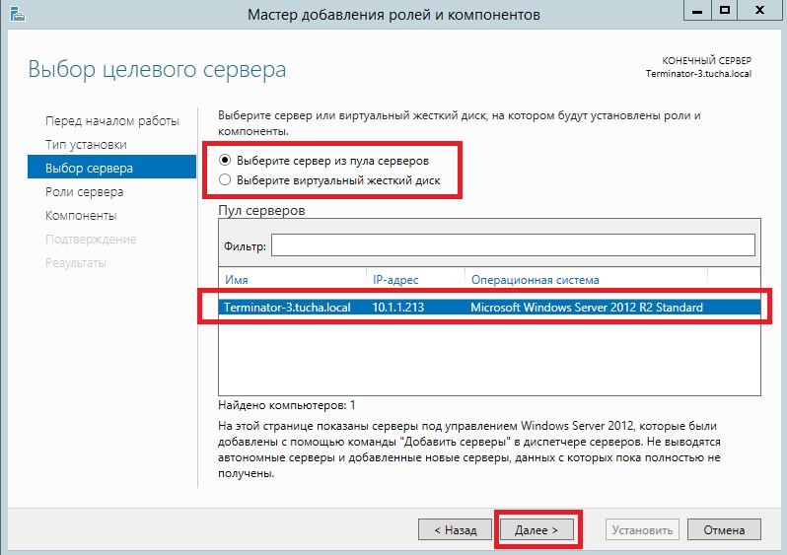Click the 'Пул серверов' label

261,210
